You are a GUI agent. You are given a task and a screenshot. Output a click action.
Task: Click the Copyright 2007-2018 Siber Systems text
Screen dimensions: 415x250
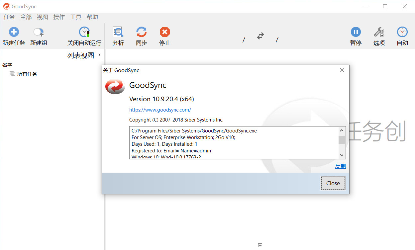(176, 120)
